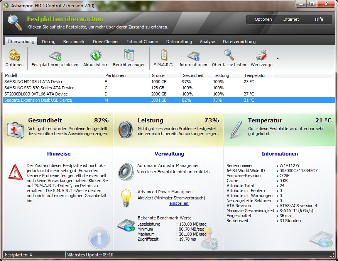Screen dimensions: 338x261
Task: Click the 23 °C temperature cell
Action: 249,82
